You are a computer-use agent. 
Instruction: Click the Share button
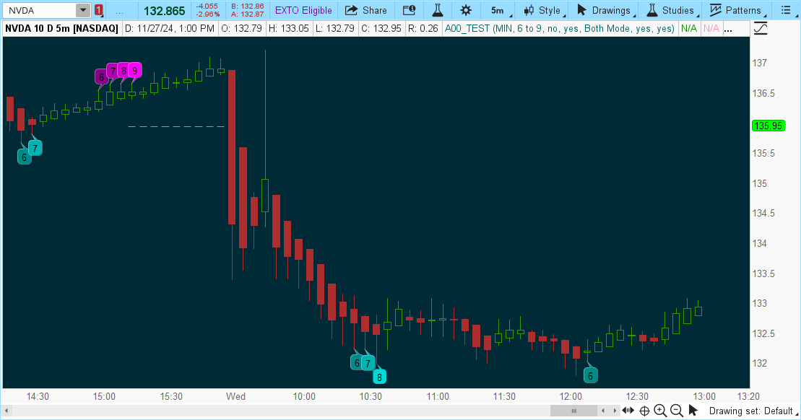click(x=365, y=10)
